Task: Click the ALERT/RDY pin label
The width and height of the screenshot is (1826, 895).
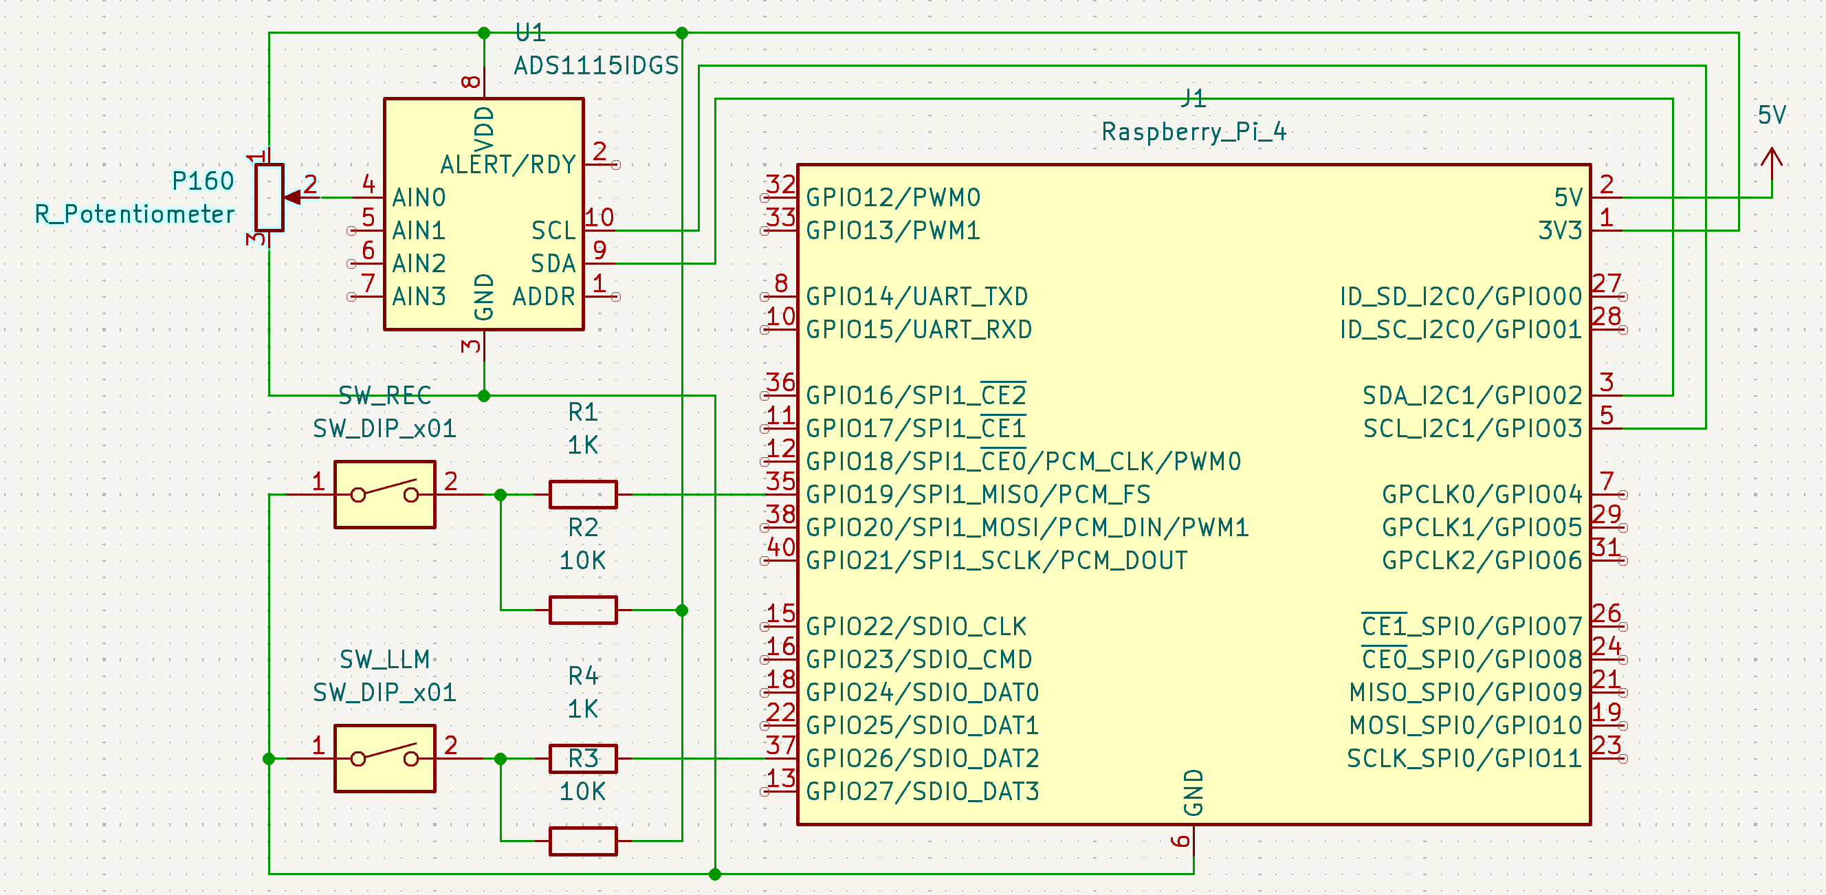Action: 507,164
